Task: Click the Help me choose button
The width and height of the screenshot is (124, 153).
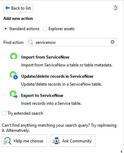Action: [x=24, y=141]
